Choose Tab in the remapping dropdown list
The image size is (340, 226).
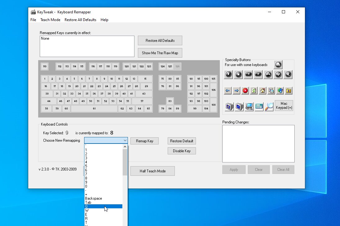click(88, 202)
